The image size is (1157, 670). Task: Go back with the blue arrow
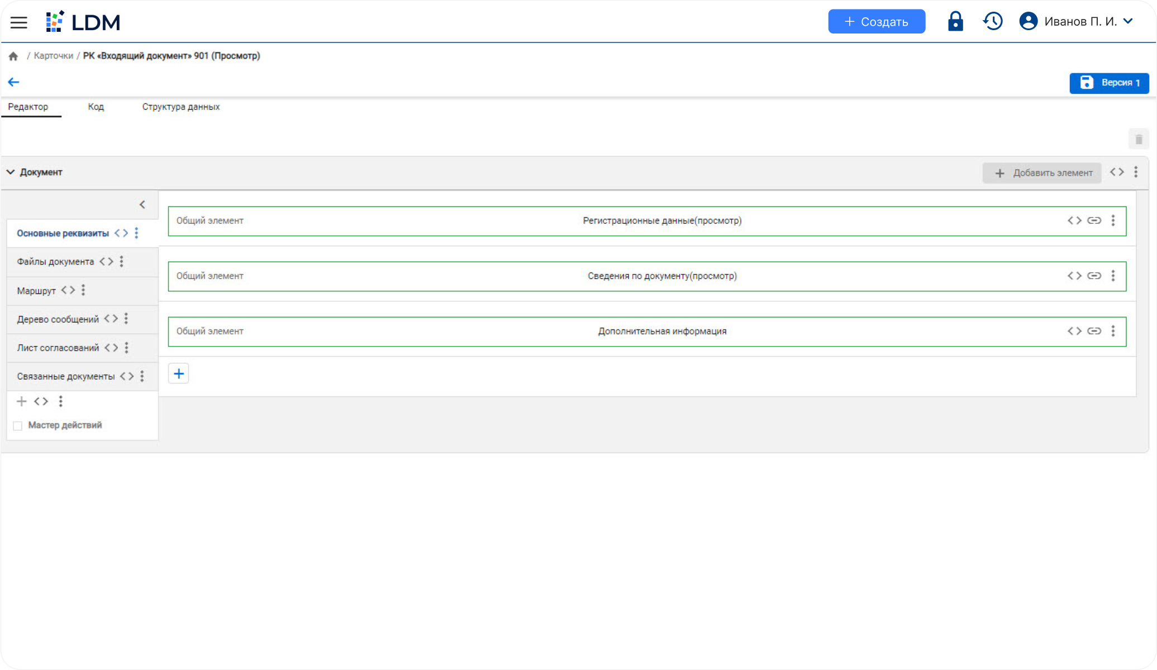coord(13,82)
